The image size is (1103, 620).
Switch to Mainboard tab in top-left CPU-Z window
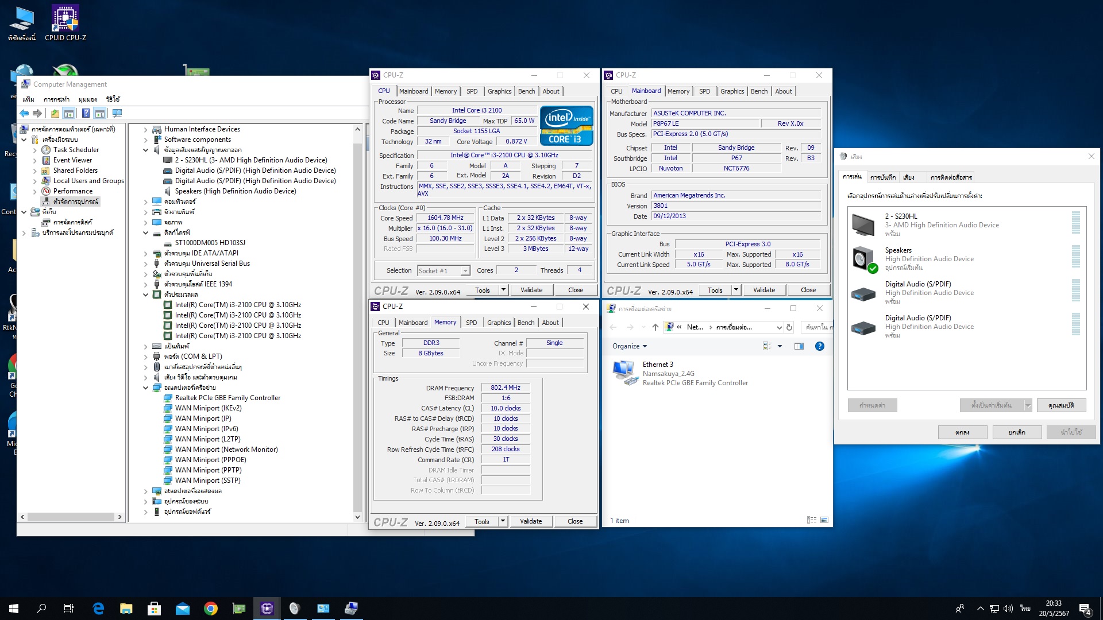(x=414, y=91)
